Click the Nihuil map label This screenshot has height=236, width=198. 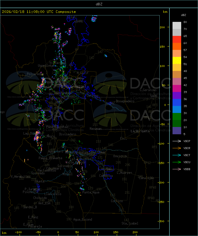pyautogui.click(x=67, y=174)
